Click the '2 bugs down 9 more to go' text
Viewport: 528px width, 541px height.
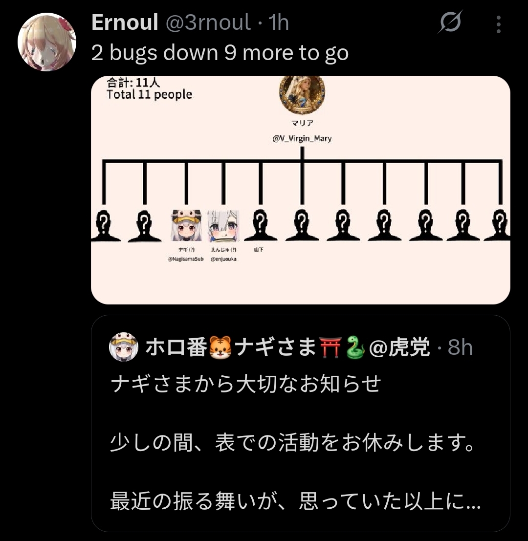(x=220, y=53)
